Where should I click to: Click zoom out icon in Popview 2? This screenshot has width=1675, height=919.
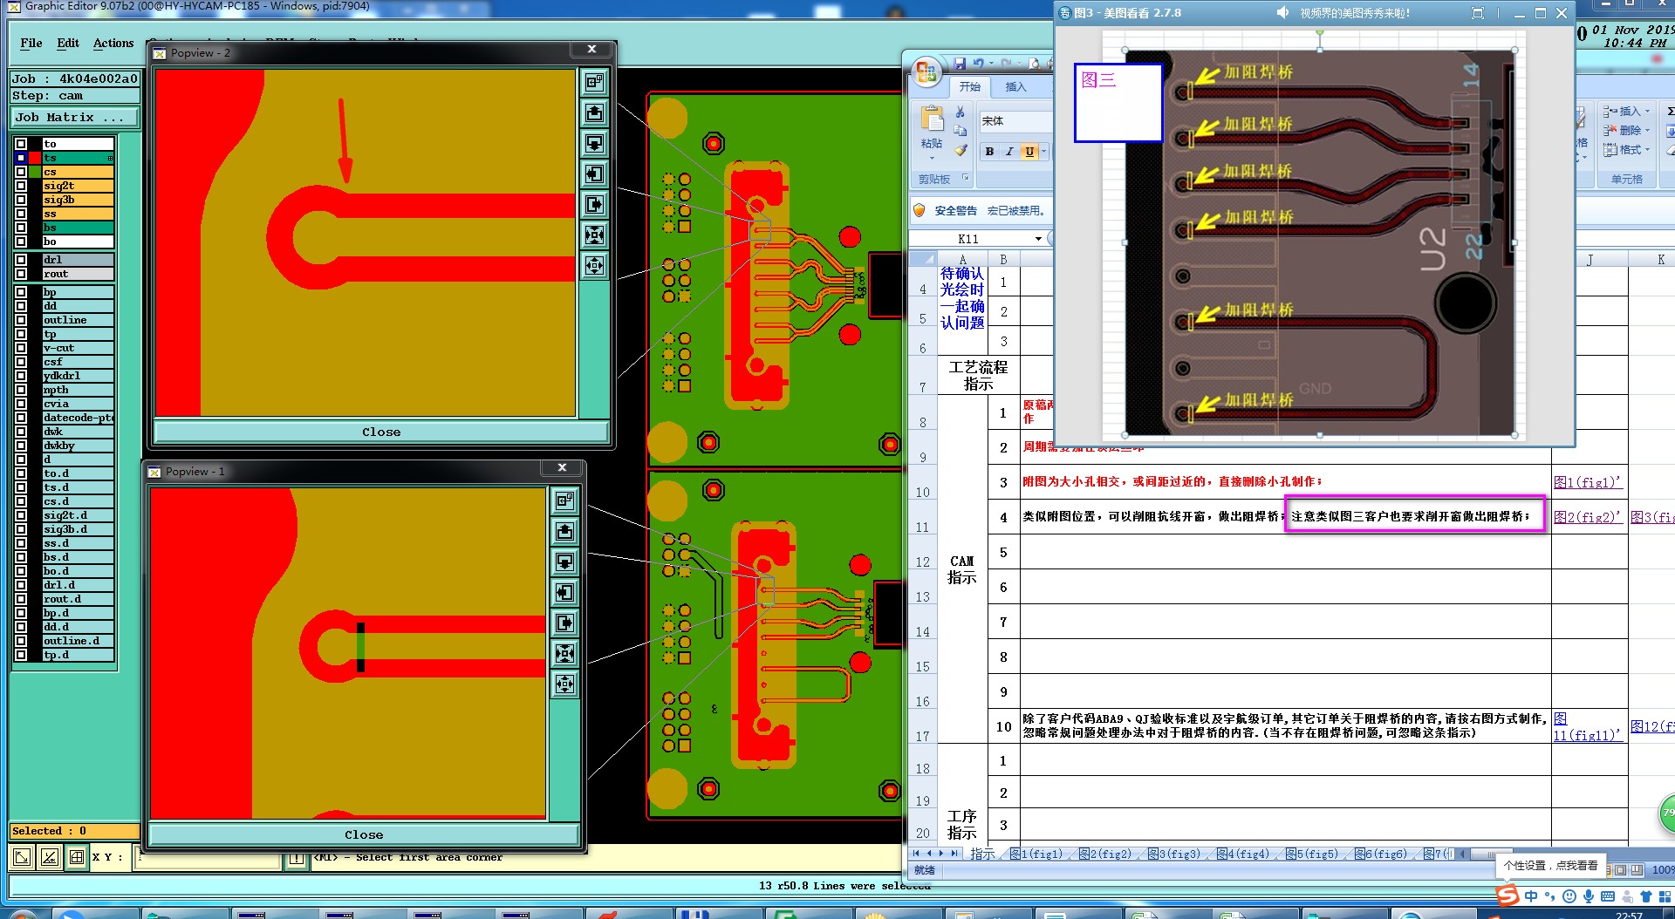[x=594, y=265]
